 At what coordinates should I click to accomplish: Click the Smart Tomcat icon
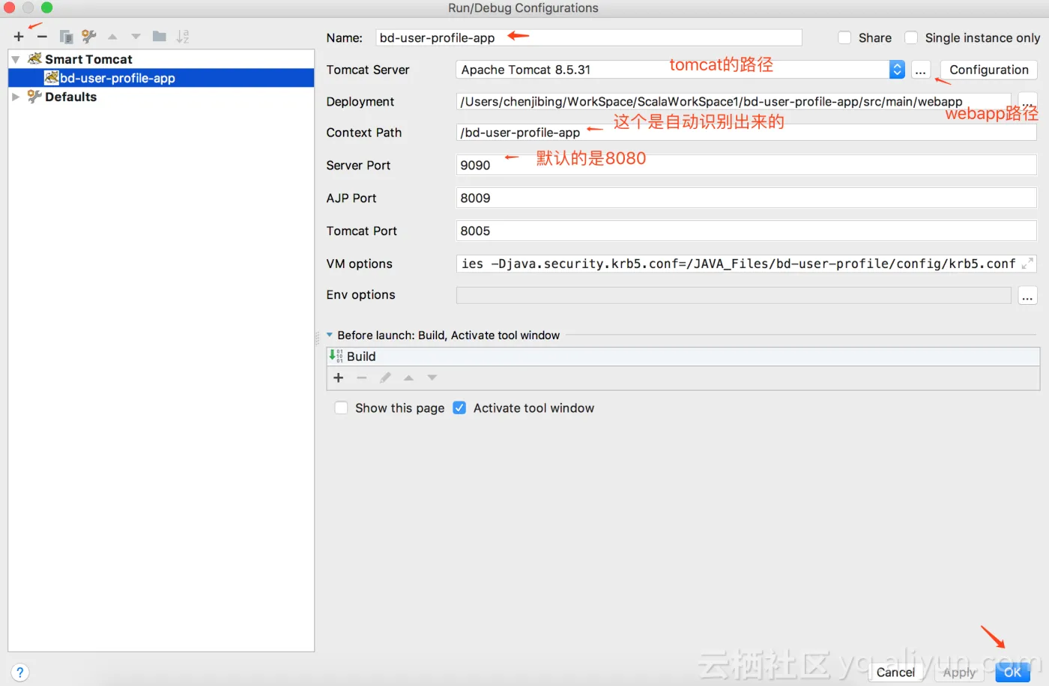(34, 58)
